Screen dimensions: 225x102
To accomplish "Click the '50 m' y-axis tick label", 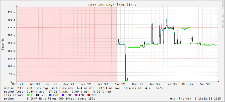I will pyautogui.click(x=12, y=74).
